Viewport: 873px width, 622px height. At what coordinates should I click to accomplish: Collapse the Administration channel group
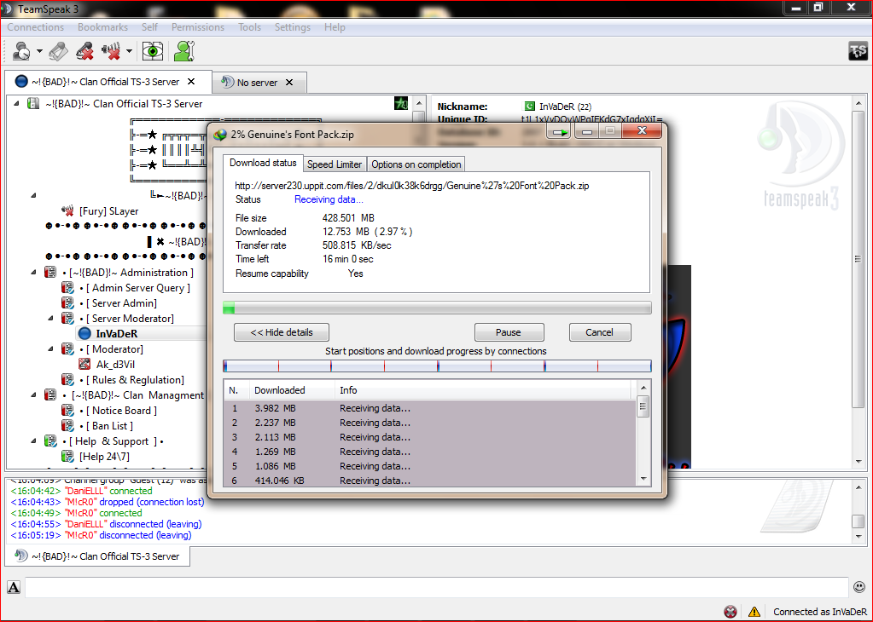[x=33, y=273]
